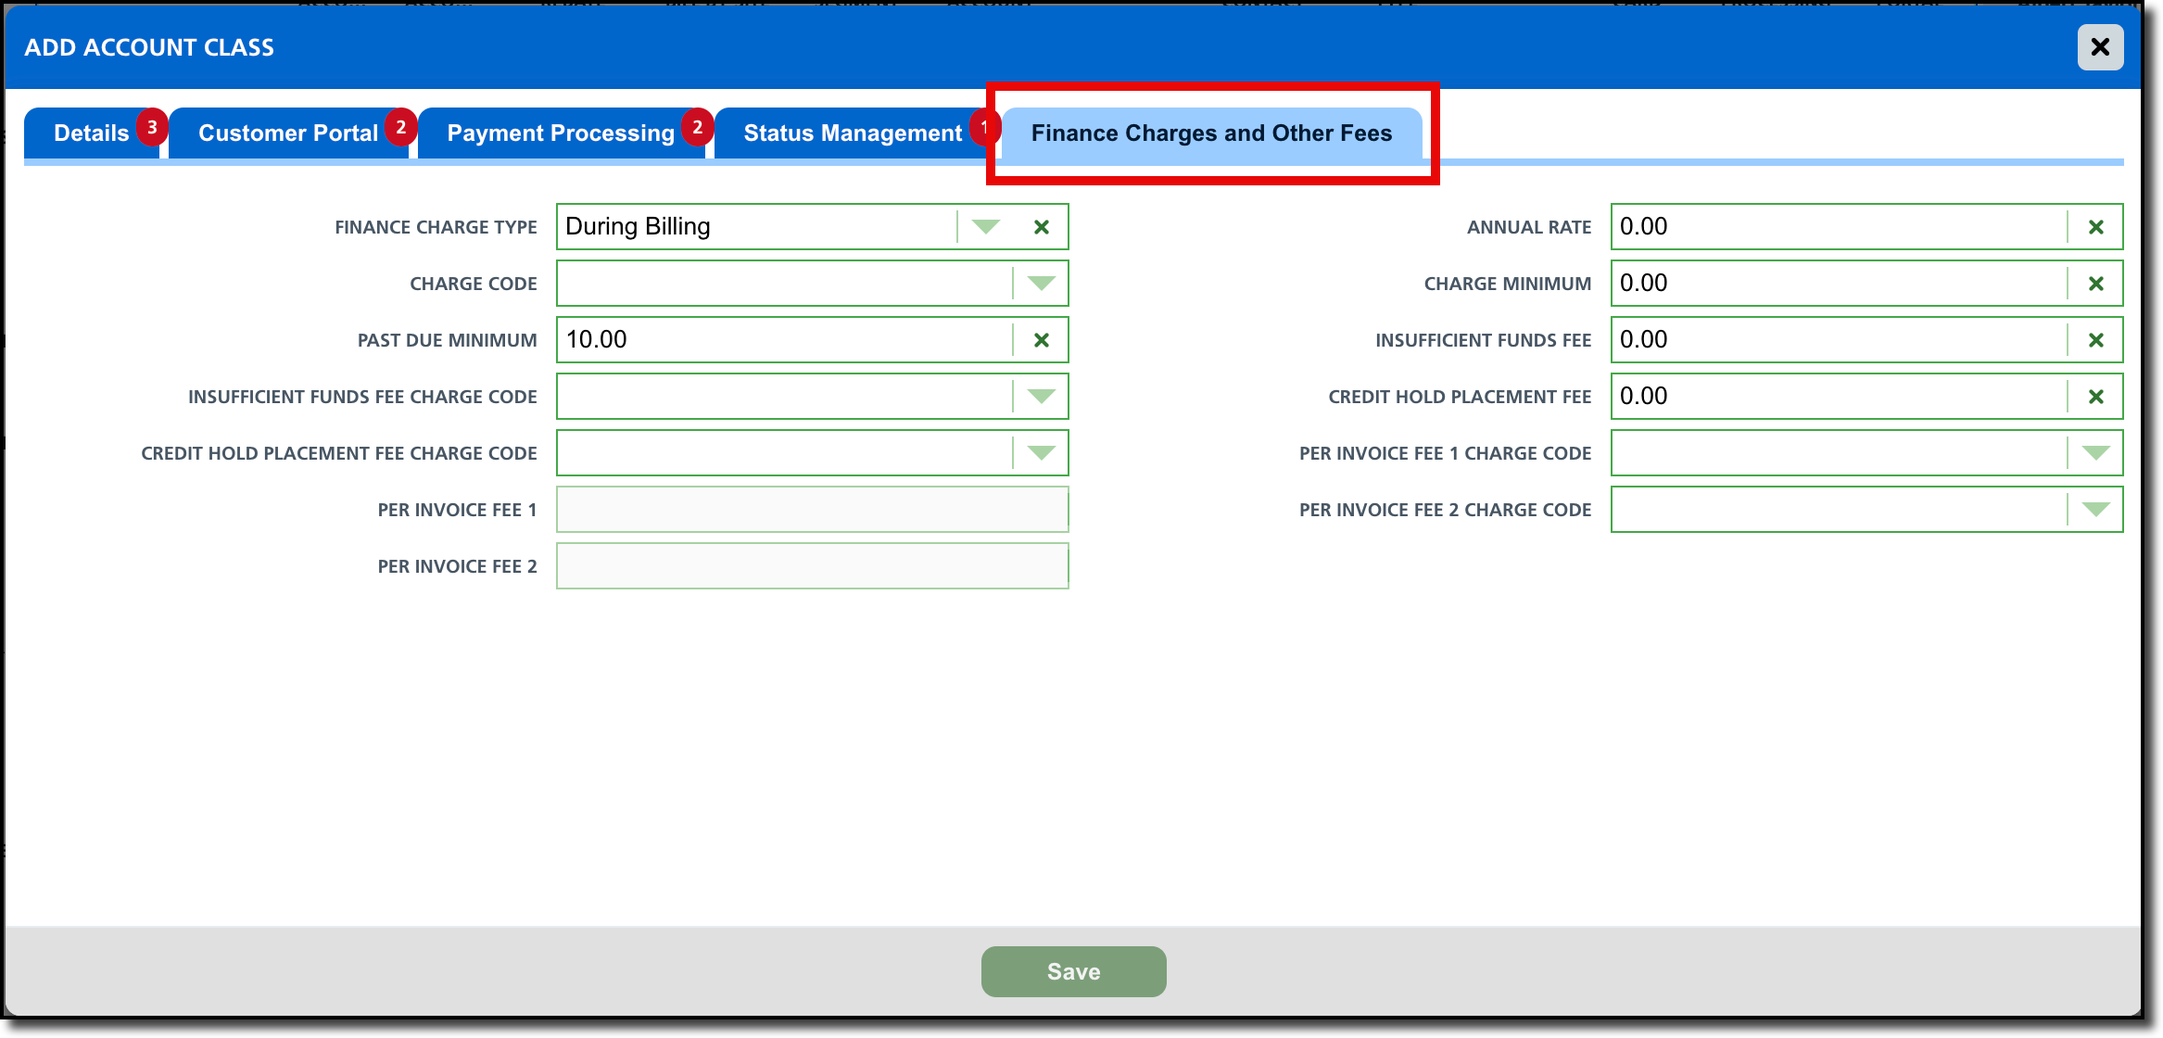
Task: Go to the Payment Processing tab
Action: pos(560,133)
